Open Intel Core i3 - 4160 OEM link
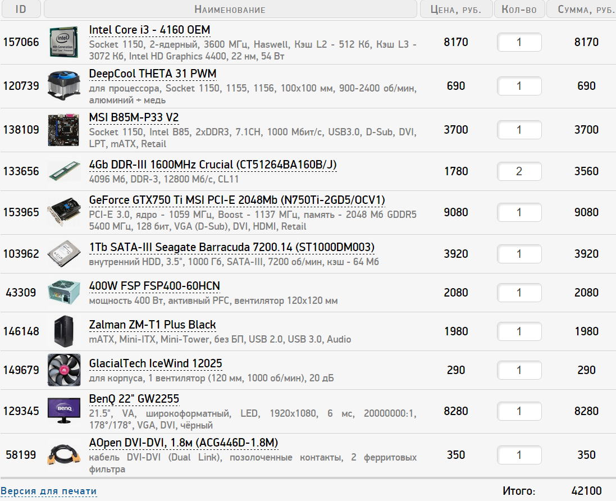The height and width of the screenshot is (501, 616). tap(150, 30)
